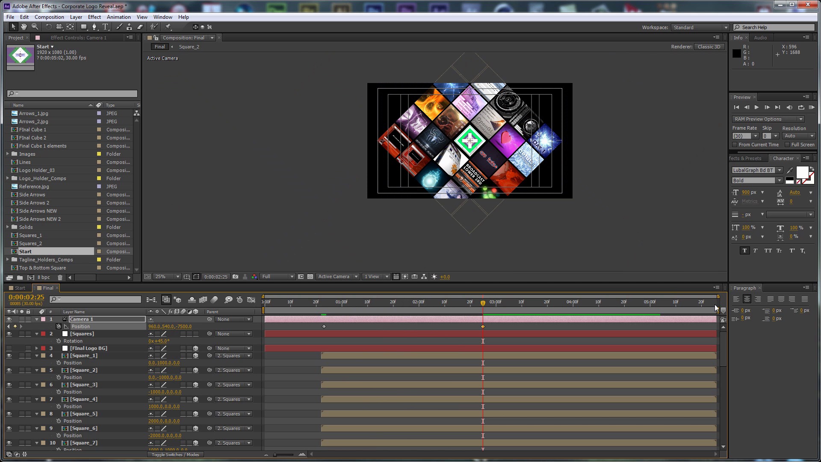821x462 pixels.
Task: Click Toggle Switches / Modes button
Action: [x=175, y=455]
